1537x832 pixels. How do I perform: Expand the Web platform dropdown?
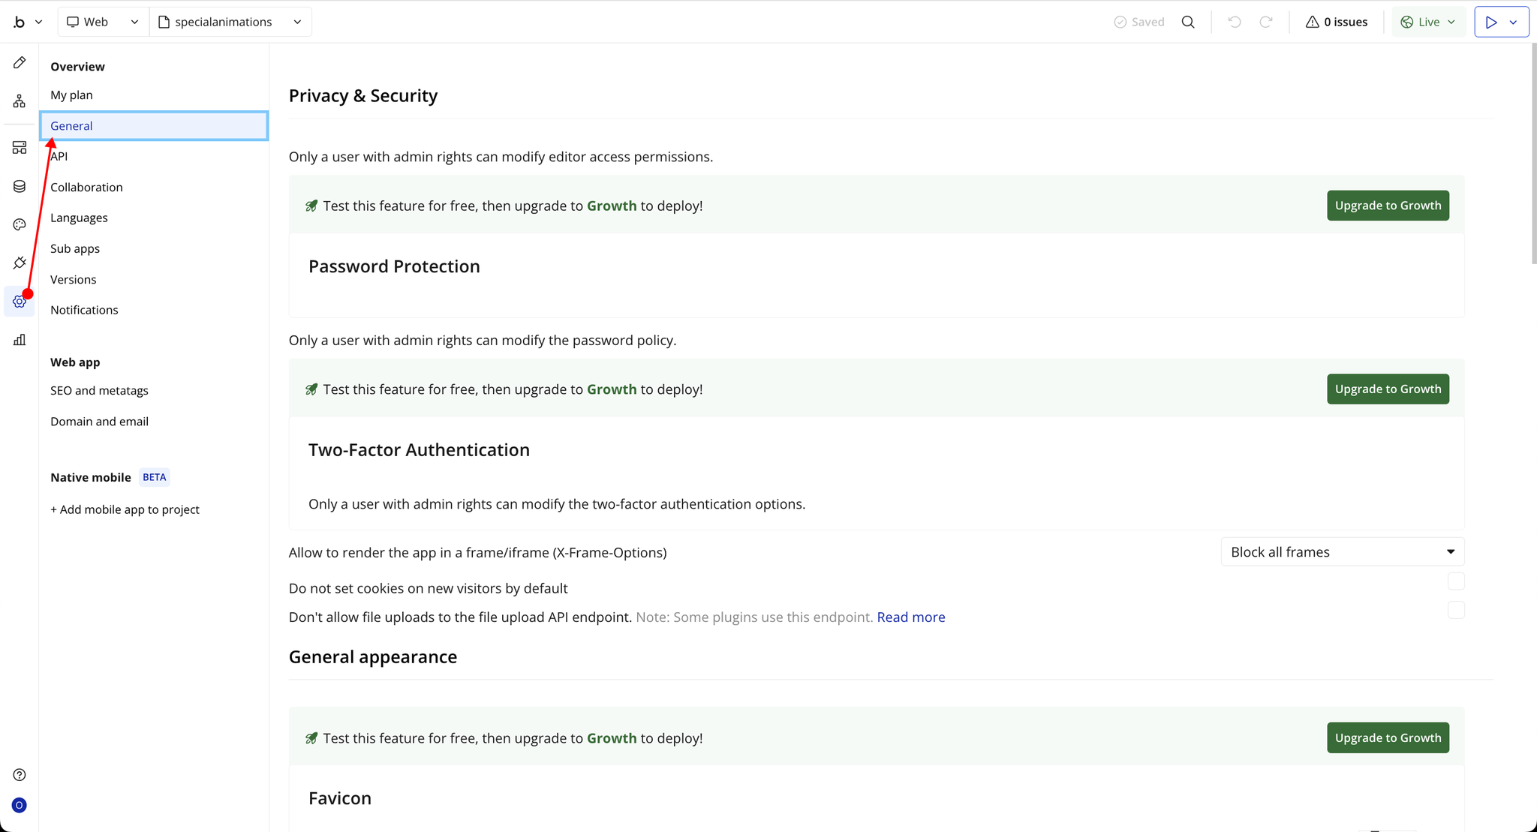103,22
